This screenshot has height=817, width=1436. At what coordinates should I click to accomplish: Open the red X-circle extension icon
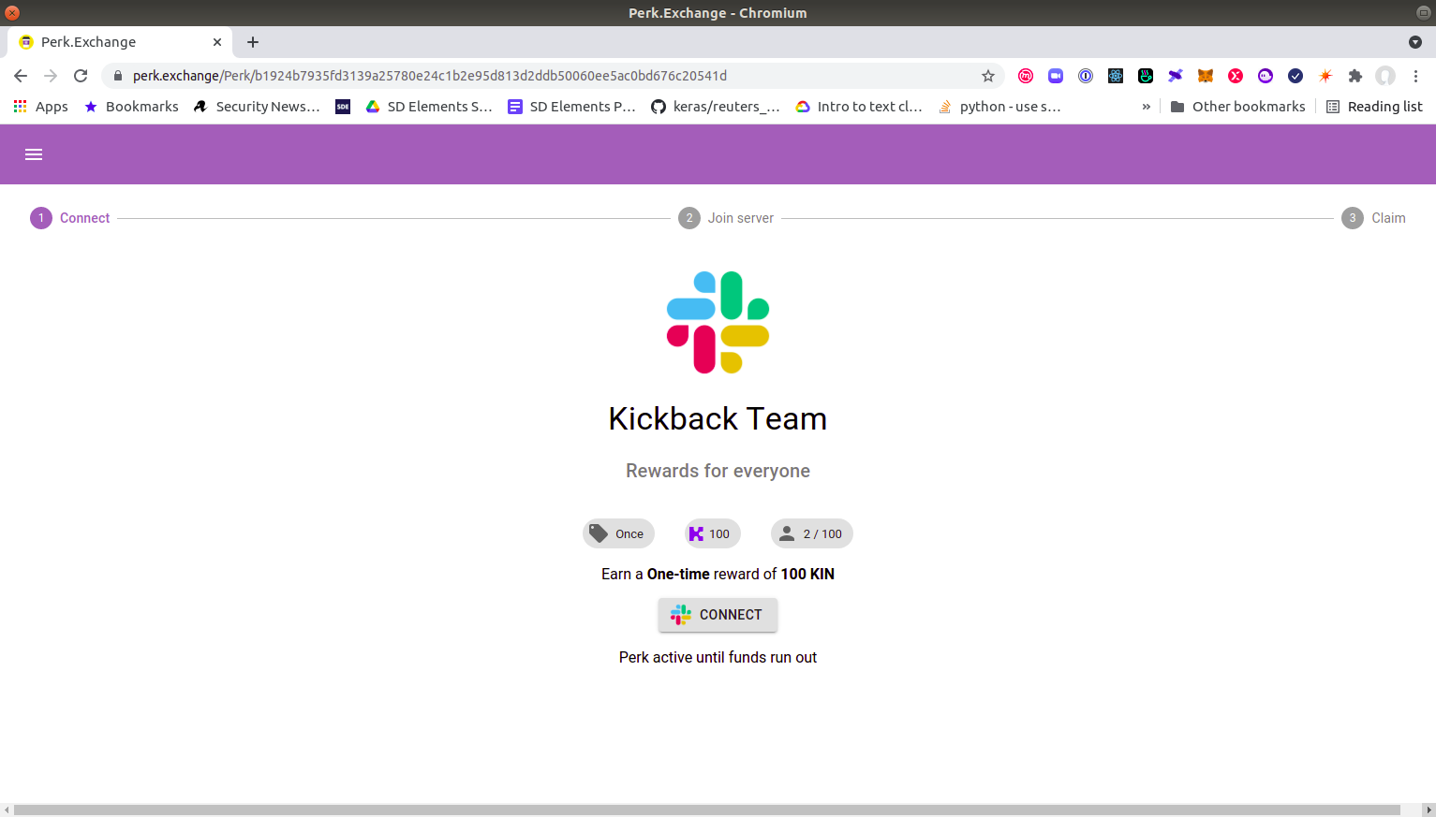pyautogui.click(x=1236, y=76)
